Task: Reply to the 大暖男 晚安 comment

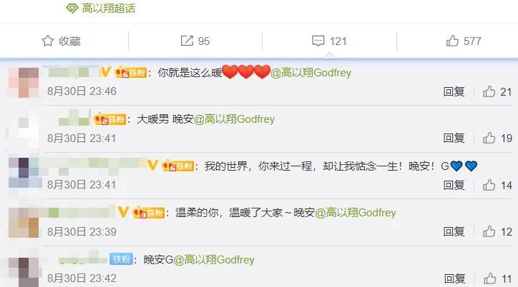Action: tap(454, 138)
